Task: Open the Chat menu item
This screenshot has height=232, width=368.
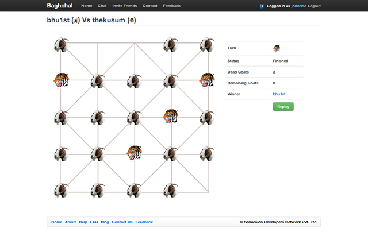Action: pyautogui.click(x=102, y=6)
